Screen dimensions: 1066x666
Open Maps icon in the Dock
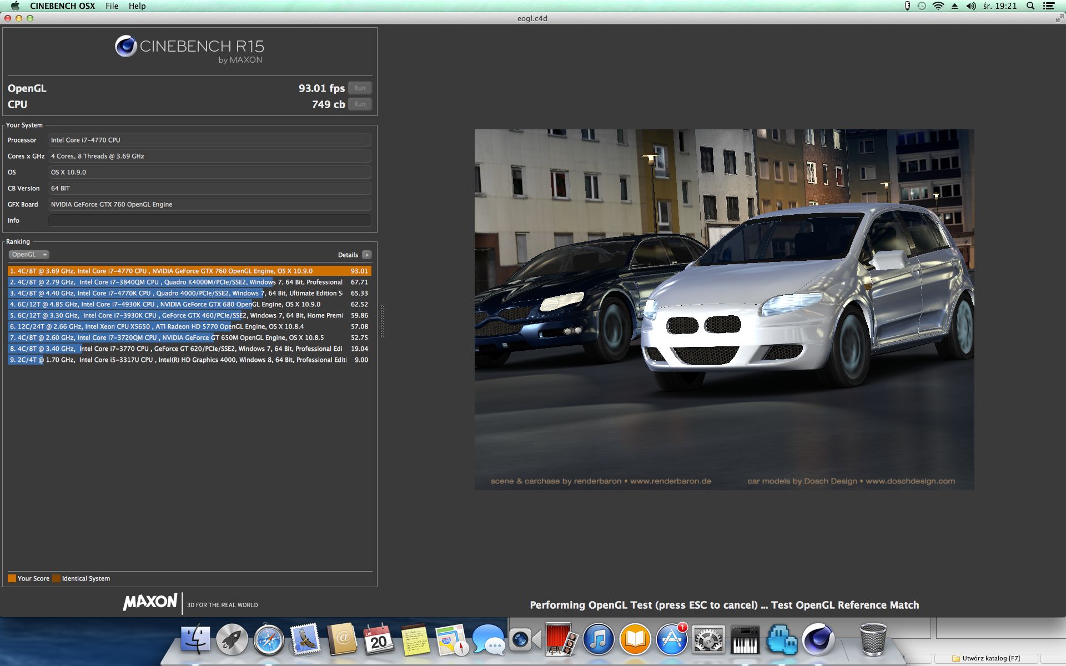(451, 639)
